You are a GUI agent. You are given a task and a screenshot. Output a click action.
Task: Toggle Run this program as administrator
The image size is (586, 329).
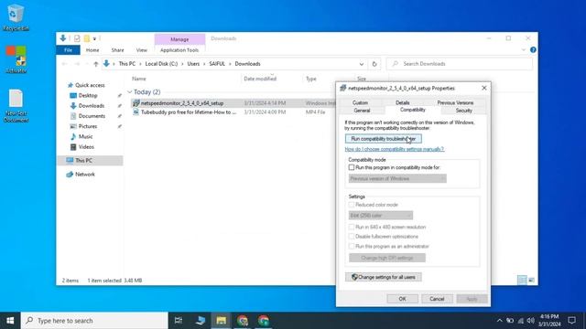352,246
